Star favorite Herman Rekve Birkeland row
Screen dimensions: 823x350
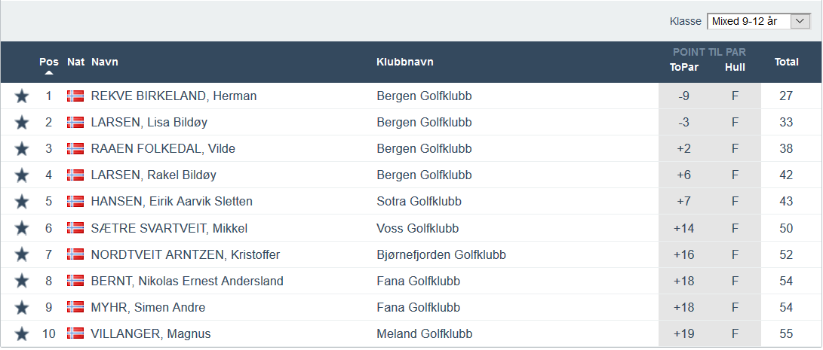point(22,96)
